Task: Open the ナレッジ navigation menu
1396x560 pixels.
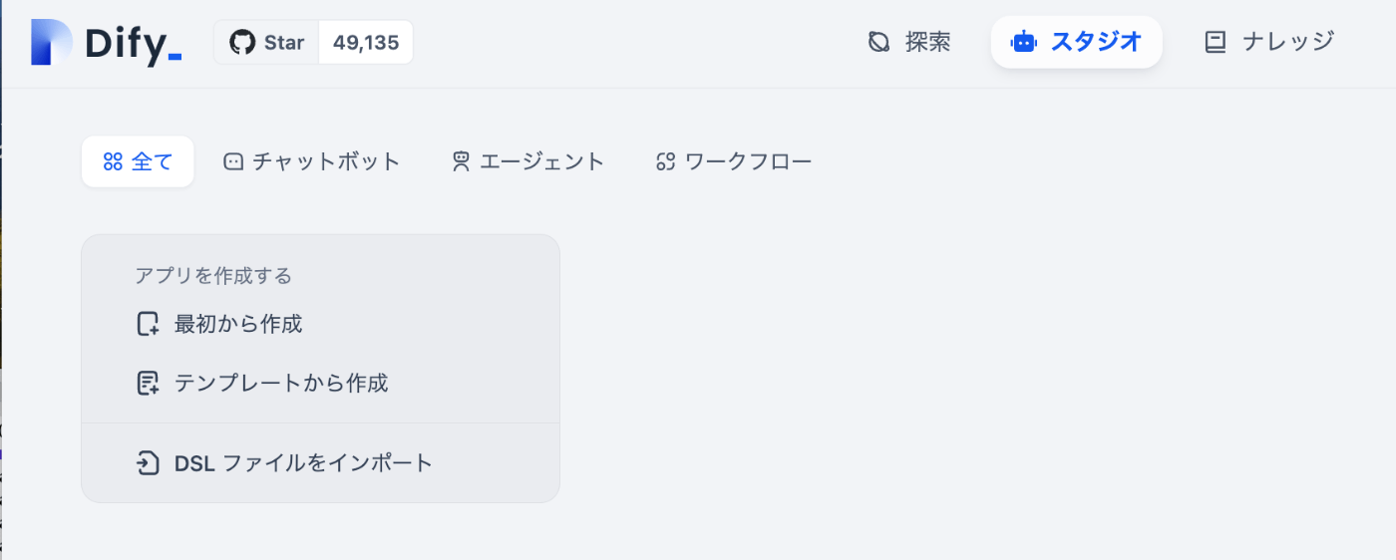Action: point(1269,42)
